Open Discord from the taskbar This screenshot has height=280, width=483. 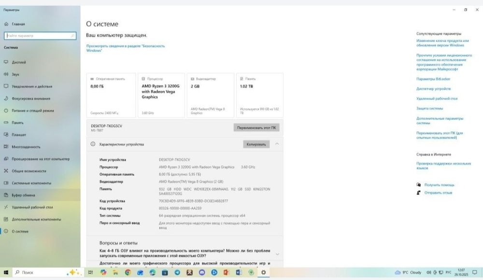tap(202, 272)
